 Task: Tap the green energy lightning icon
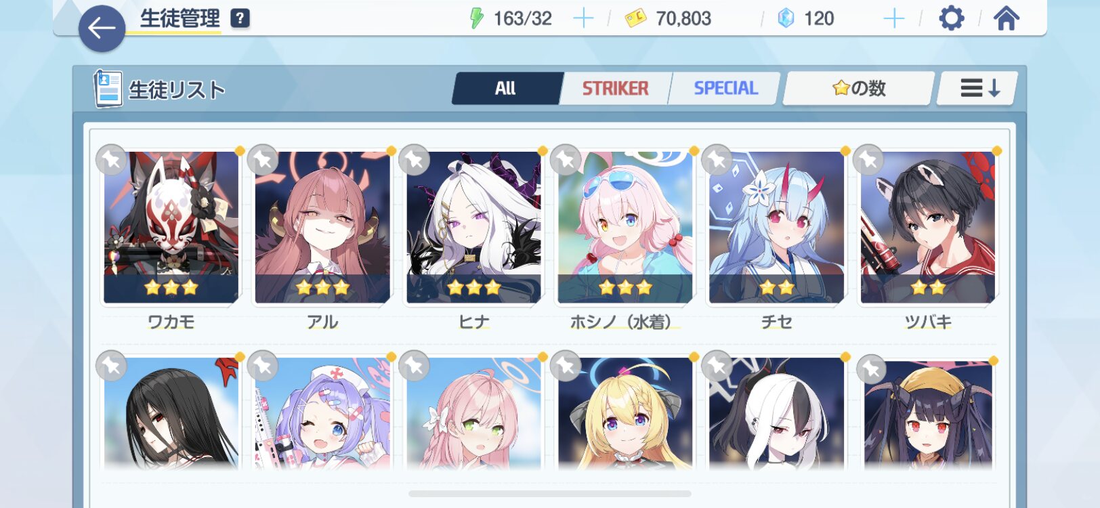(476, 18)
